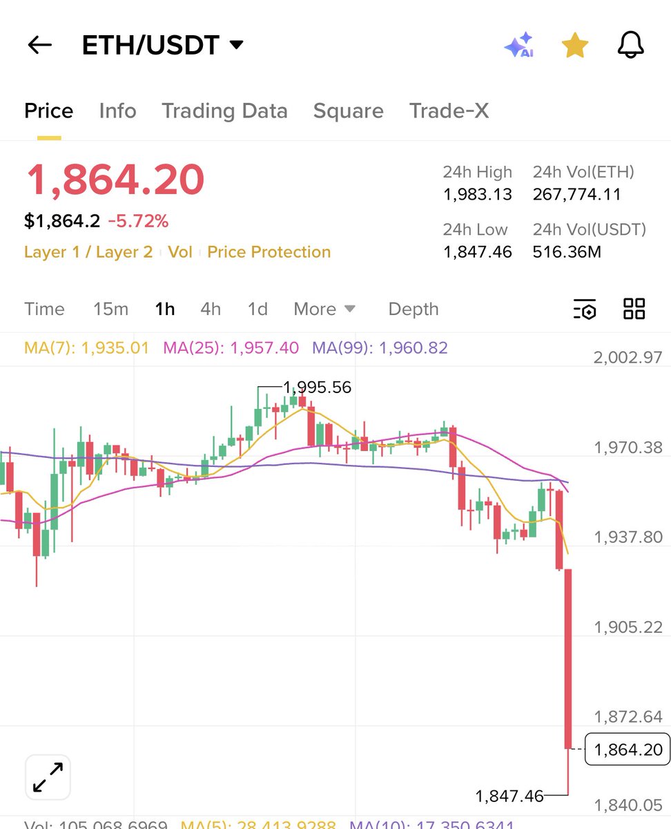Go to the Square tab
This screenshot has height=829, width=671.
[x=348, y=111]
